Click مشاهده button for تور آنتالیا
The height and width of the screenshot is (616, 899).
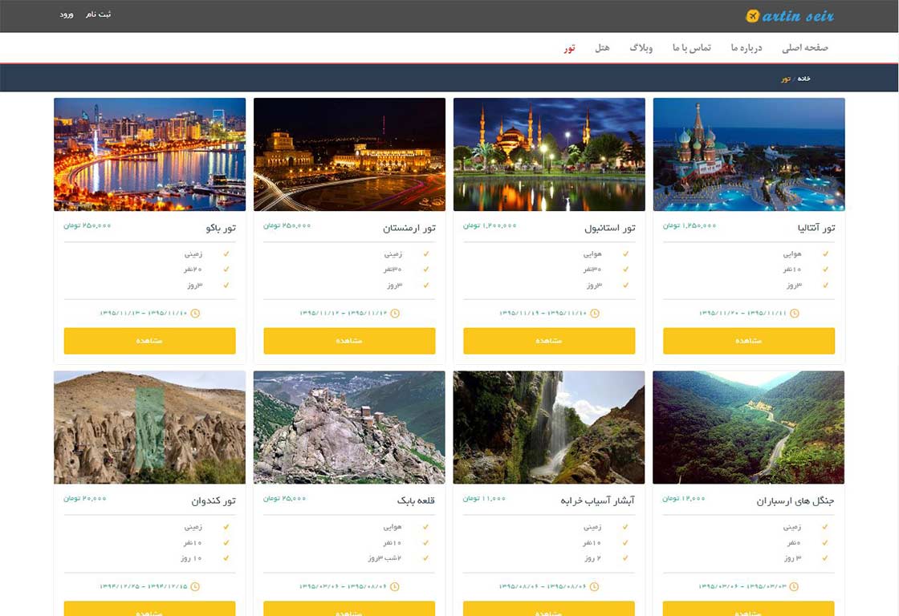[x=749, y=341]
